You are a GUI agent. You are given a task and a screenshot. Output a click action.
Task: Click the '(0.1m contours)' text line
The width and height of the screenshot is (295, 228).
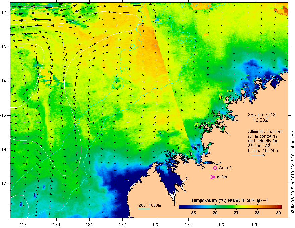coord(262,136)
